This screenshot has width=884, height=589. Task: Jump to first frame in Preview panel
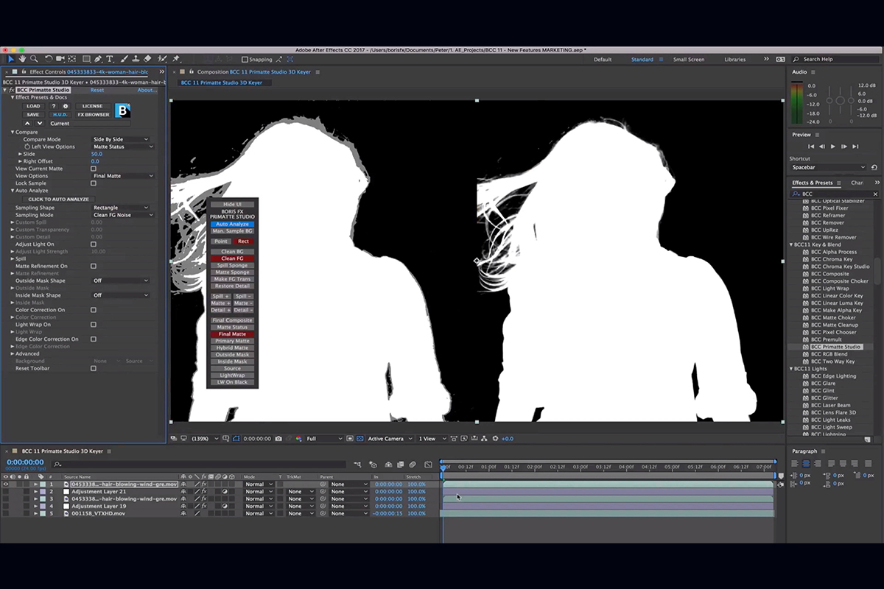[x=812, y=147]
